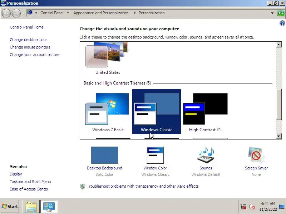The image size is (286, 214).
Task: Click Basic and High Contrast Themes heading
Action: pyautogui.click(x=117, y=83)
